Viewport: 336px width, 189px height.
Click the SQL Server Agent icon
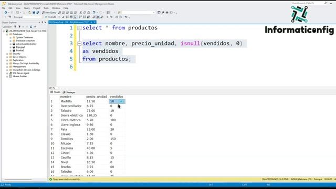click(x=10, y=73)
